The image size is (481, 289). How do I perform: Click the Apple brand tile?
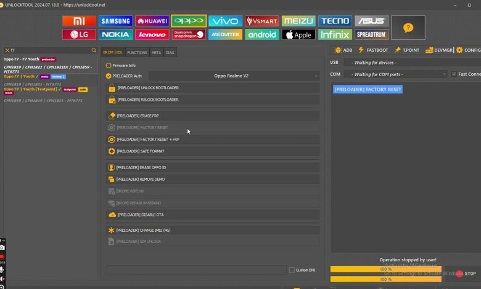pos(298,34)
